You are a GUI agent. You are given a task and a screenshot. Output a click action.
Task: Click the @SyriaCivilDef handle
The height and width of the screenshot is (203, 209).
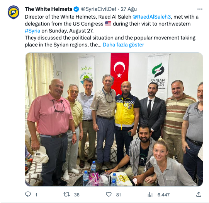pyautogui.click(x=99, y=9)
